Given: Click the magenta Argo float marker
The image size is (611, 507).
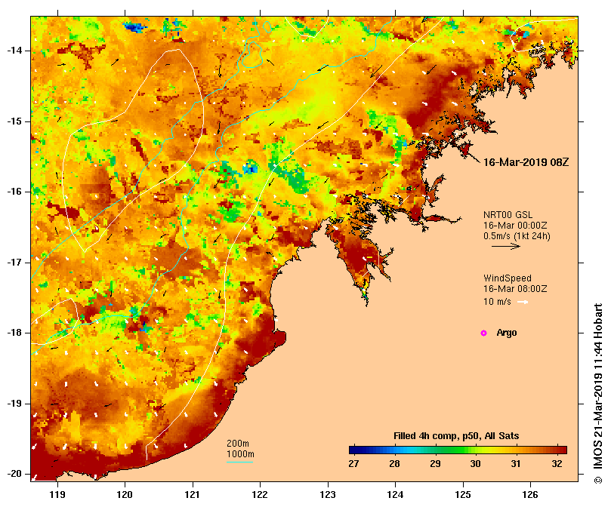Looking at the screenshot, I should (483, 333).
